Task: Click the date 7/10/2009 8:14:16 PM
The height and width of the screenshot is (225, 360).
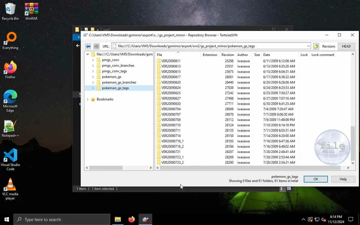Action: pos(279,125)
